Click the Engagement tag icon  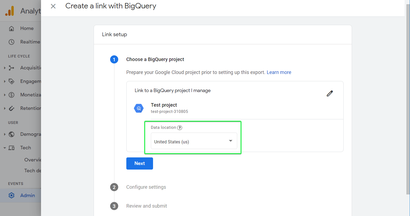[11, 81]
